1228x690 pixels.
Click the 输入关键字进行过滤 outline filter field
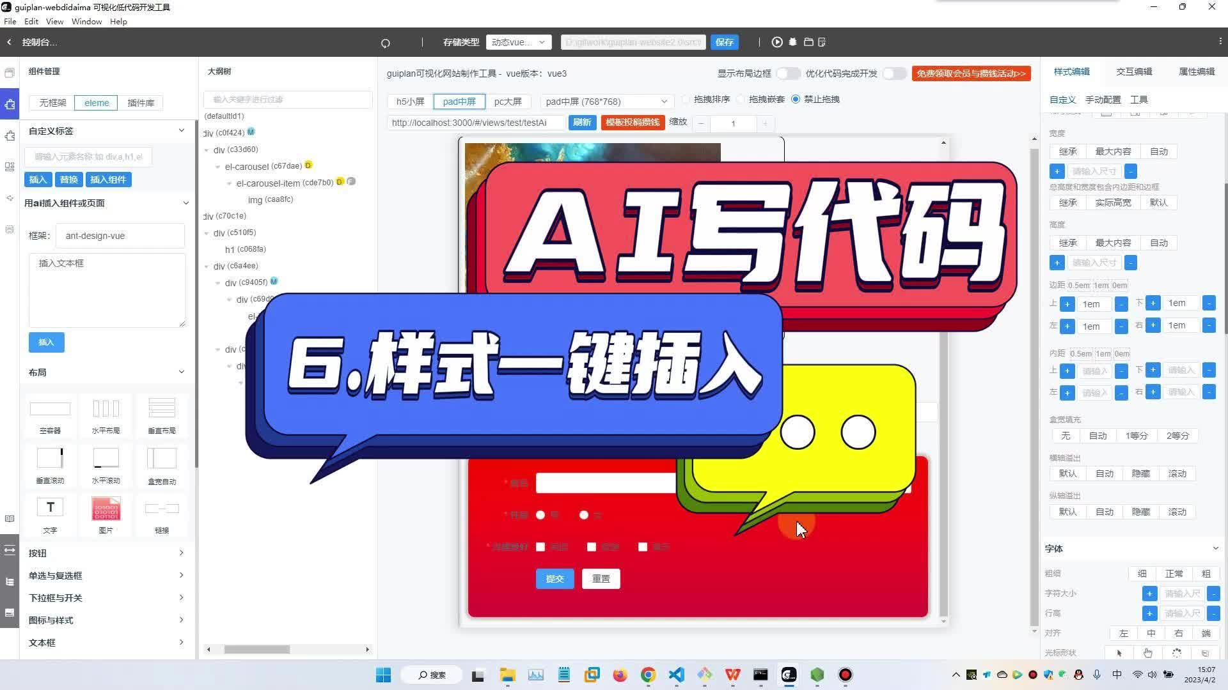pyautogui.click(x=288, y=100)
